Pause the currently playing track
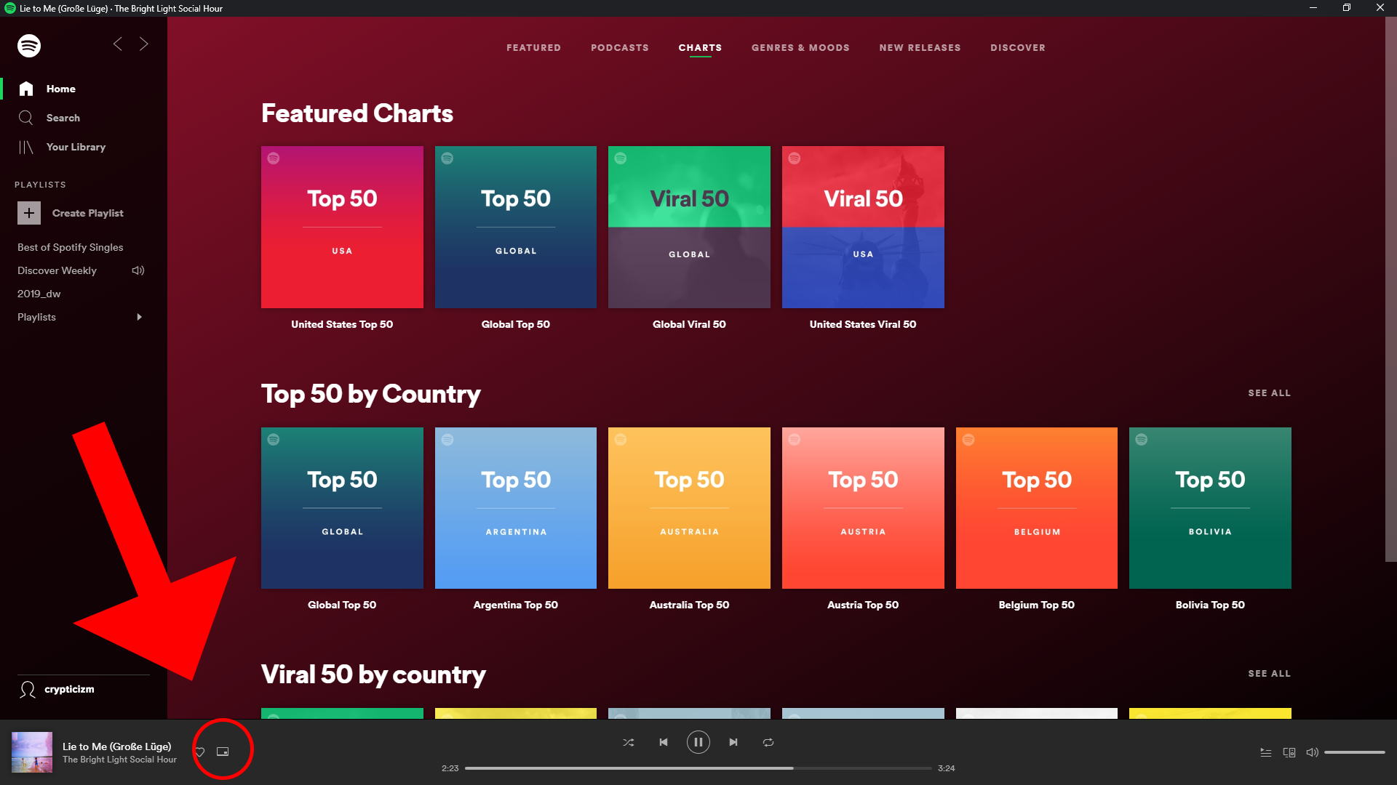 click(x=698, y=742)
